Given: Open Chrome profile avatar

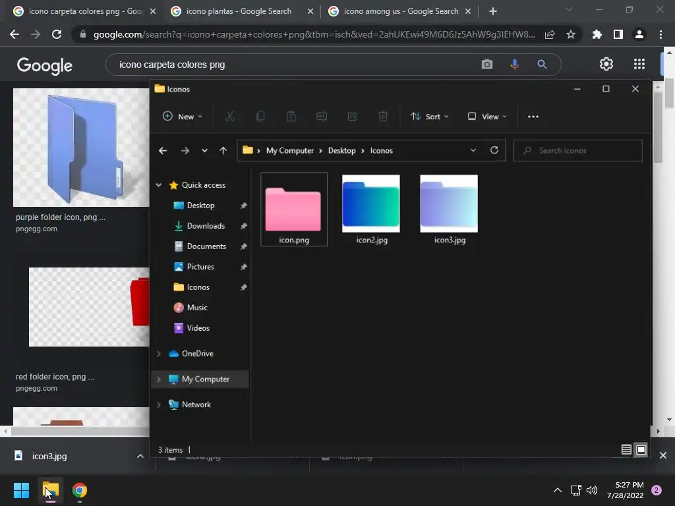Looking at the screenshot, I should click(x=639, y=34).
